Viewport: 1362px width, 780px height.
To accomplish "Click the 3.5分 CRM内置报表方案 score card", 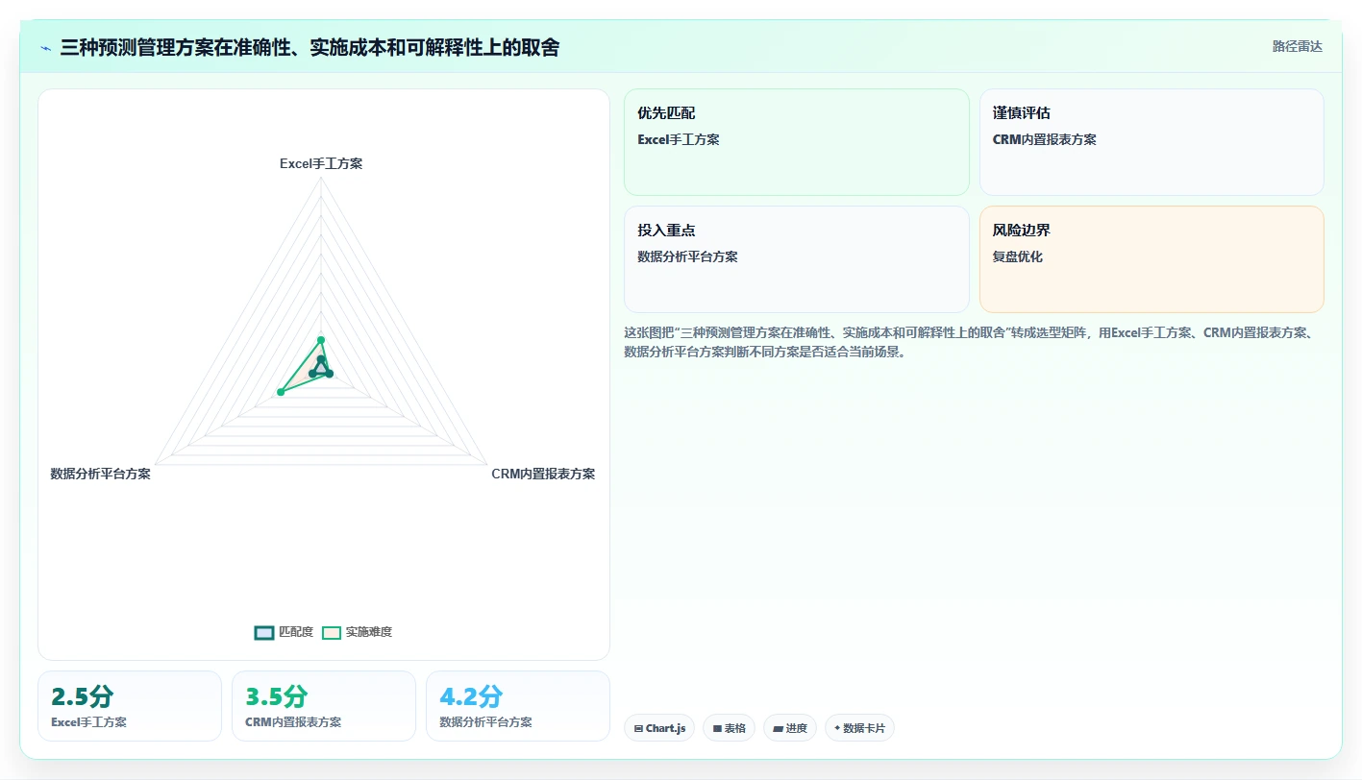I will (324, 706).
